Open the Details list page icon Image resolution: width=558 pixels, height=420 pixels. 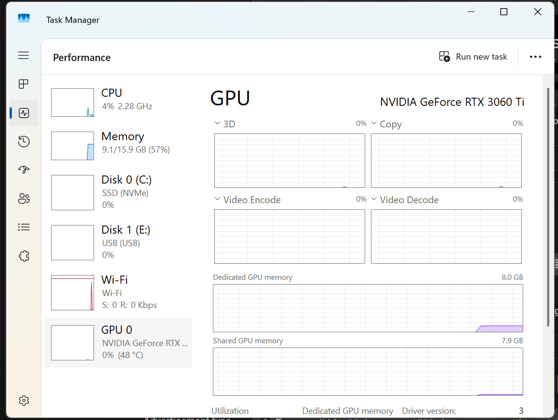[23, 227]
